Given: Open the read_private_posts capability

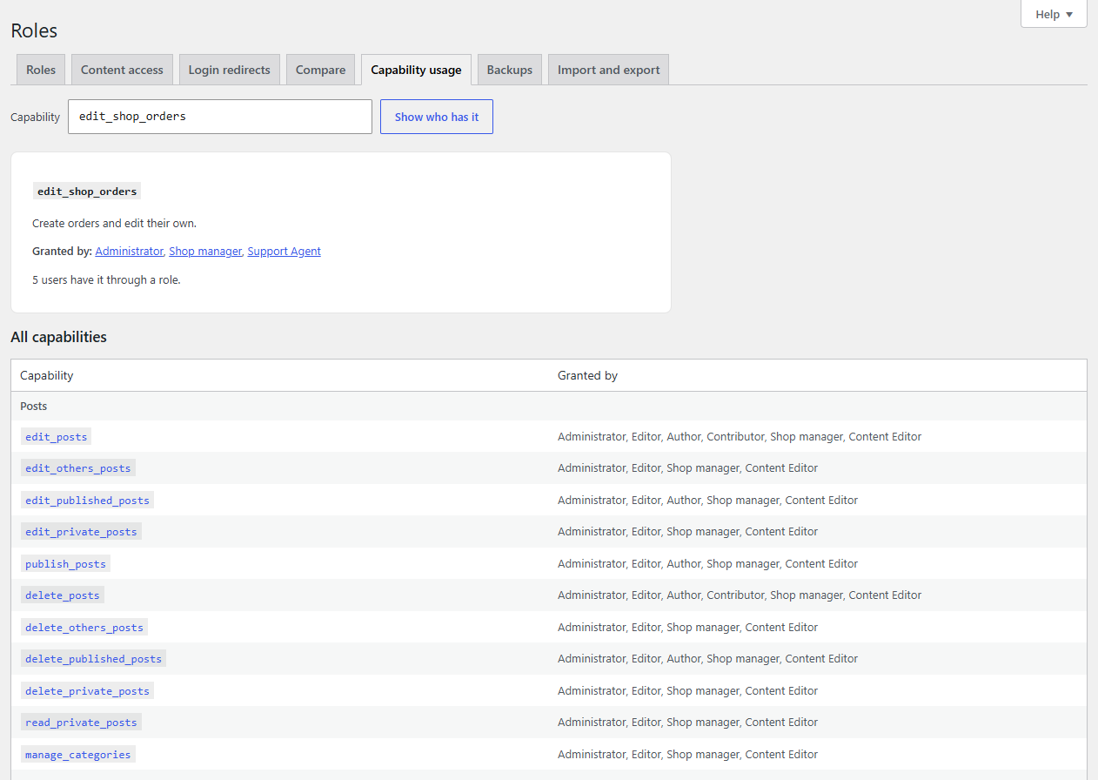Looking at the screenshot, I should (x=82, y=723).
